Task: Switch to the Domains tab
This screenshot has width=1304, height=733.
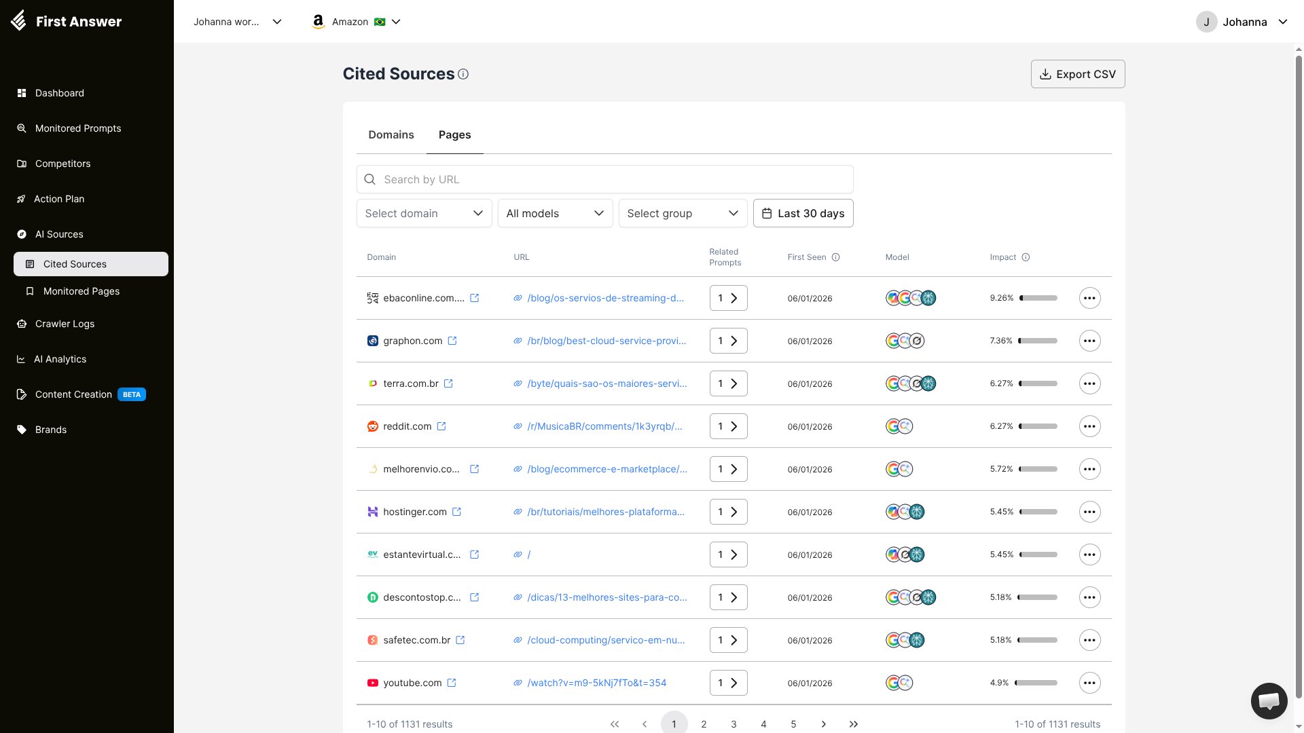Action: pyautogui.click(x=391, y=134)
